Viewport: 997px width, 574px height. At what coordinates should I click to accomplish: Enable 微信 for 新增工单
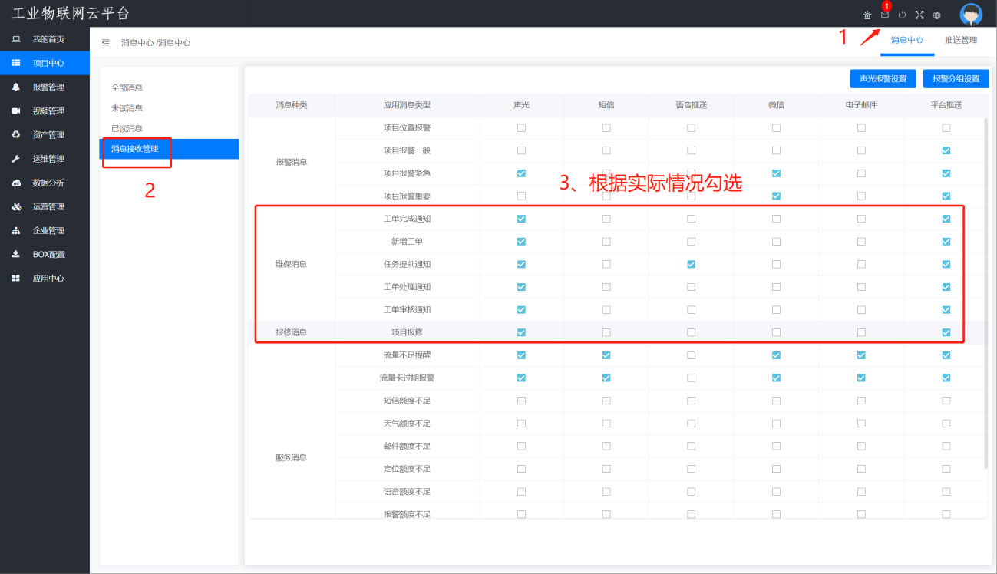pos(776,242)
